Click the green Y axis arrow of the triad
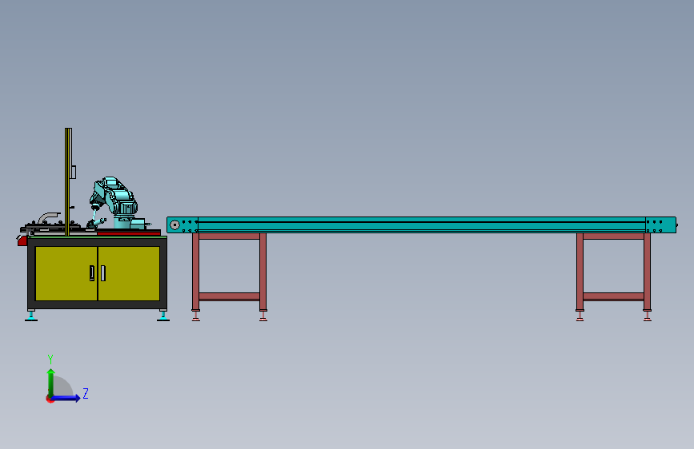This screenshot has width=694, height=449. click(x=51, y=382)
